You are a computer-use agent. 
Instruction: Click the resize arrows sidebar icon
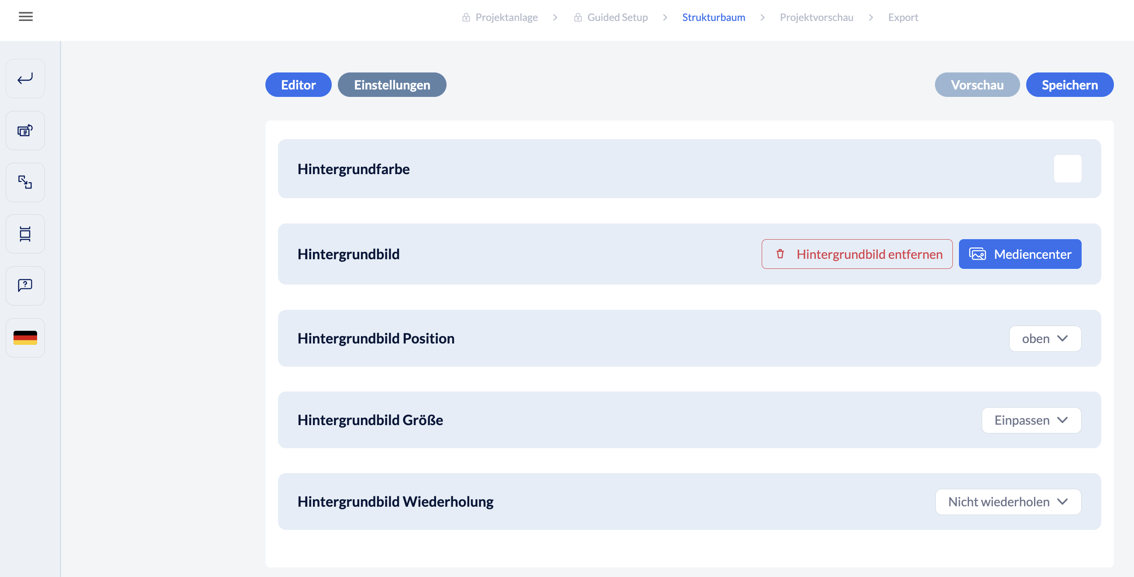pyautogui.click(x=25, y=182)
